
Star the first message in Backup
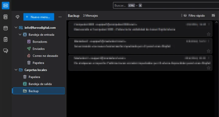pos(209,34)
